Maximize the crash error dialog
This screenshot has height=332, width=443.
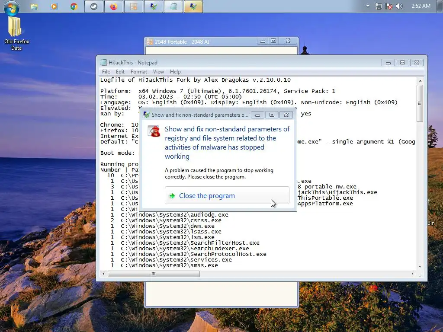tap(272, 115)
